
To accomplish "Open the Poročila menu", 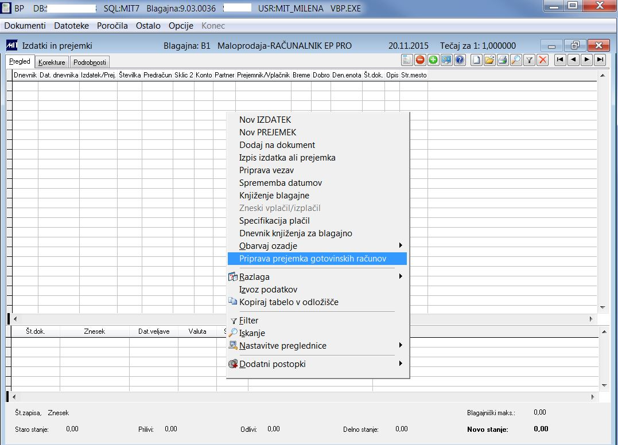I will (112, 26).
